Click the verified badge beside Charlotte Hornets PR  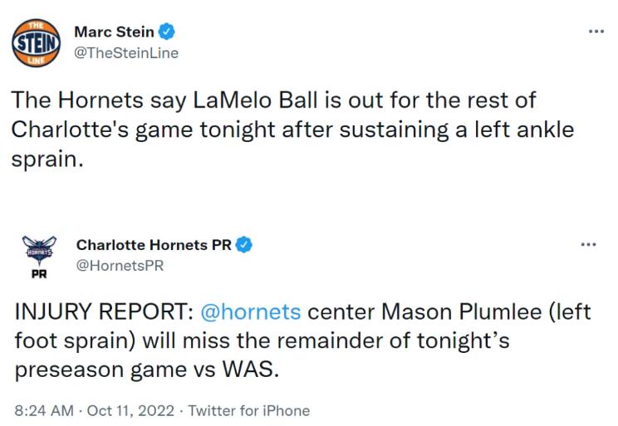[x=245, y=245]
